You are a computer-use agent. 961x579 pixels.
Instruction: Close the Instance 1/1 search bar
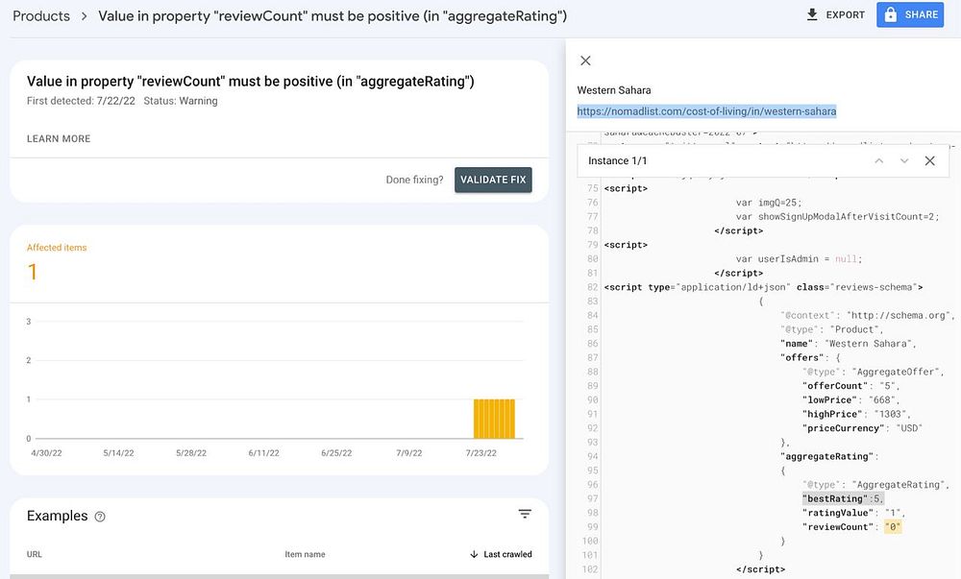[929, 161]
